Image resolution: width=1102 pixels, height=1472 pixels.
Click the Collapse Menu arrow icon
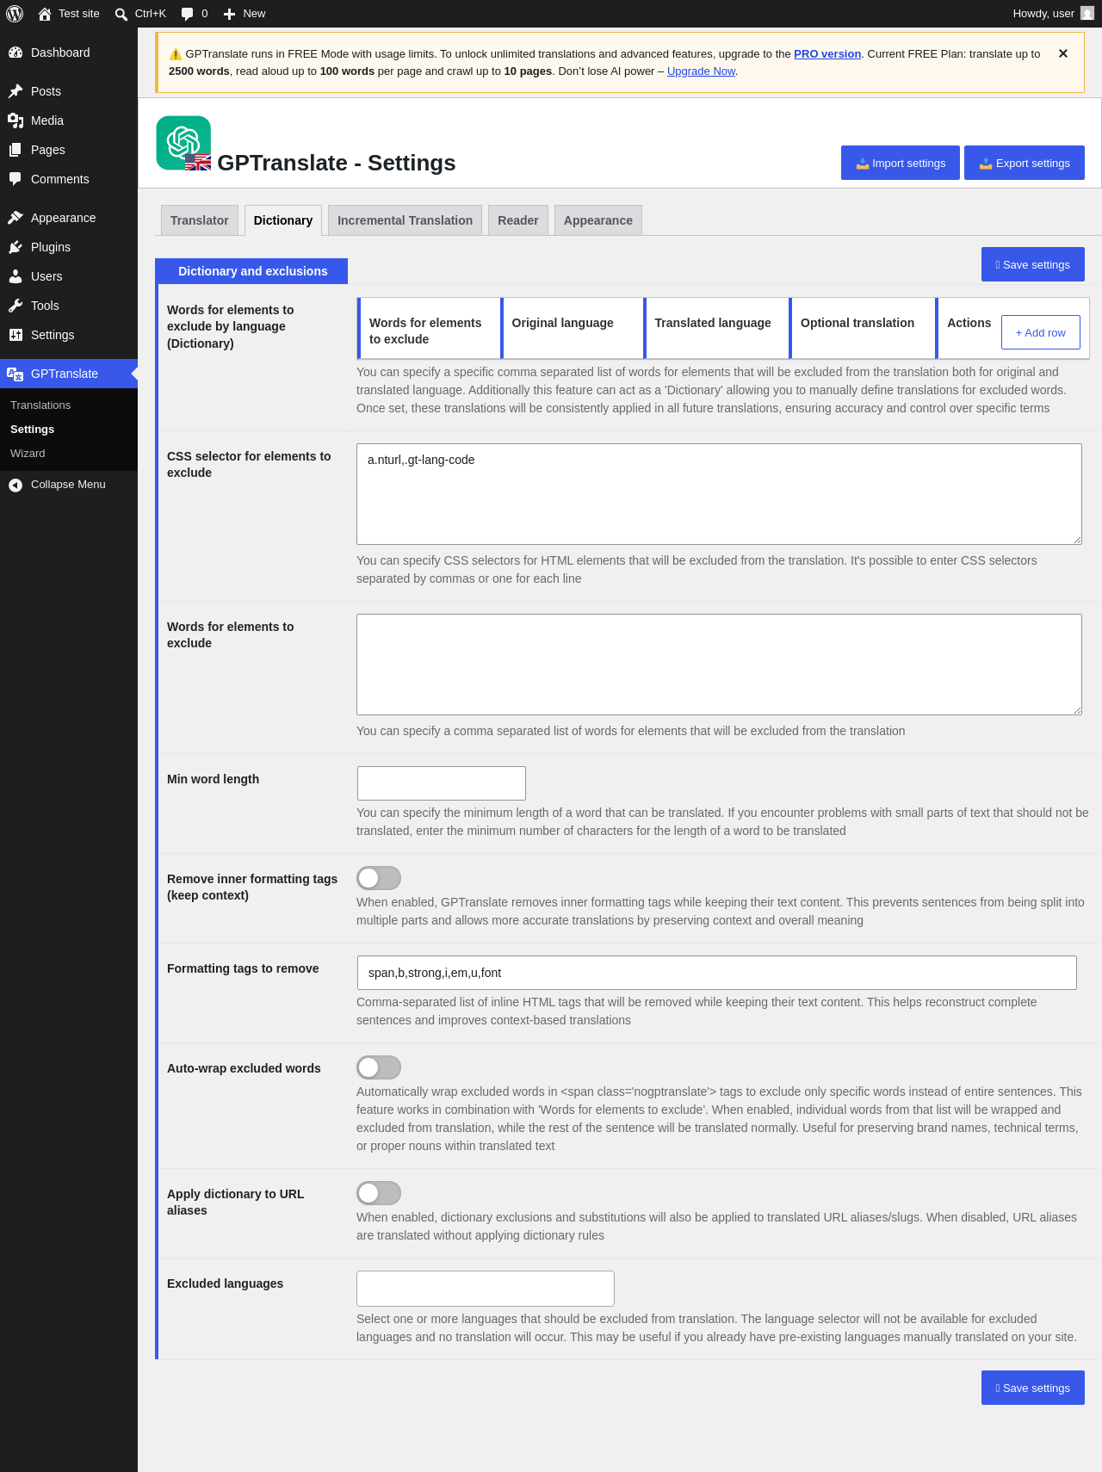(x=15, y=485)
